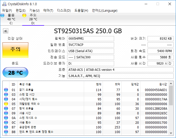This screenshot has width=176, height=138.
Task: Click the 28 °C temperature button
Action: 15,72
